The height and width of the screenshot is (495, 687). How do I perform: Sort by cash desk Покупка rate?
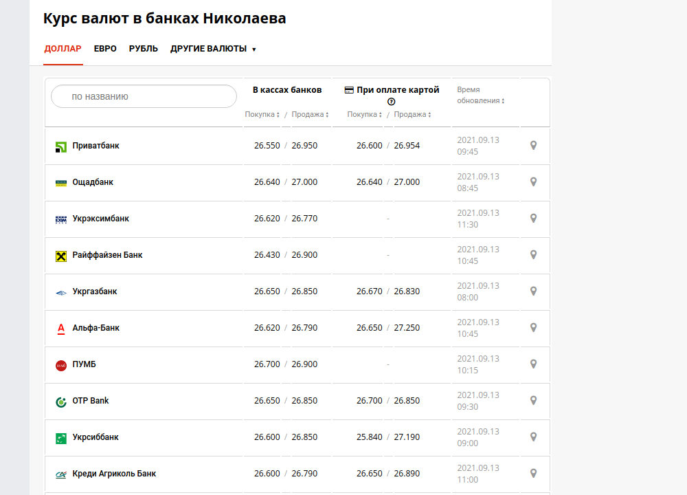tap(262, 114)
